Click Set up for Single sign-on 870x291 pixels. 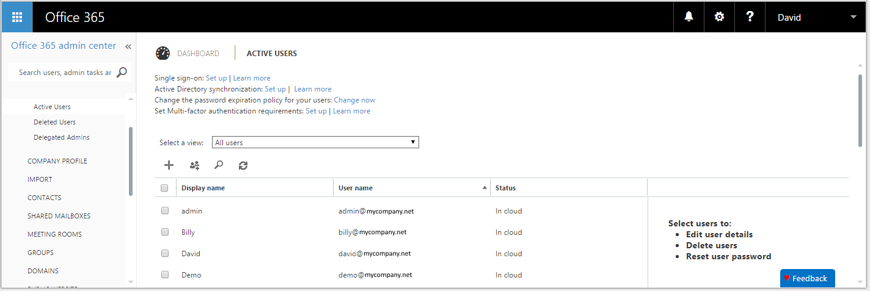pyautogui.click(x=216, y=78)
